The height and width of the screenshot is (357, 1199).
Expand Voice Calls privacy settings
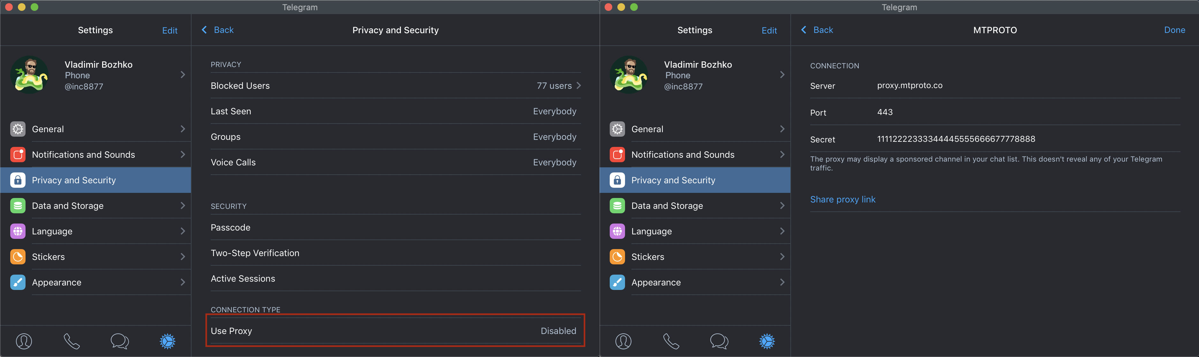[392, 162]
